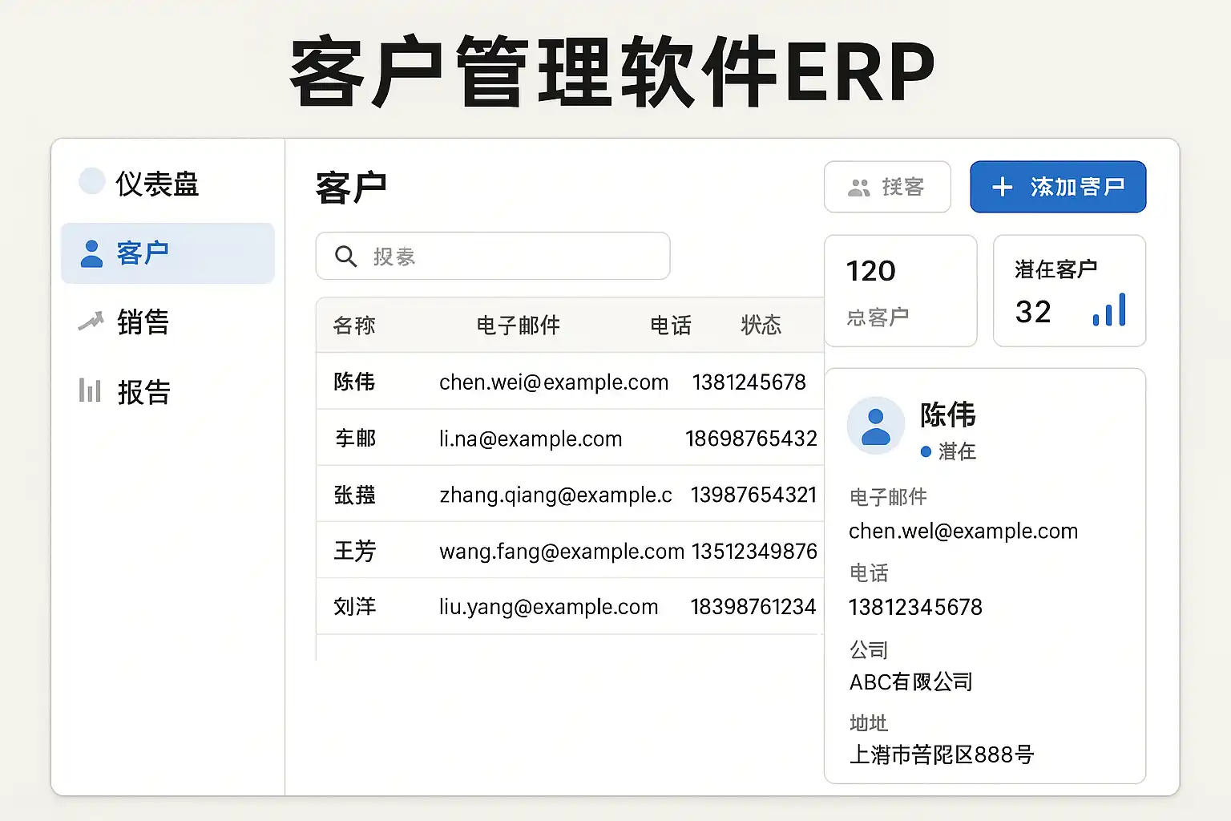Open the 120 总客户 stat card
1231x821 pixels.
[900, 291]
